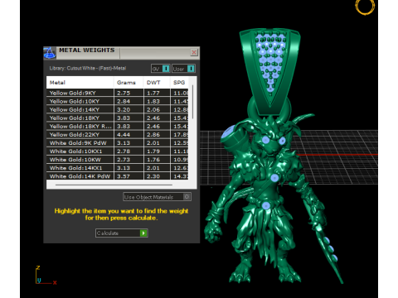The width and height of the screenshot is (398, 298).
Task: Click the green arrow on Calculate
Action: pos(143,233)
